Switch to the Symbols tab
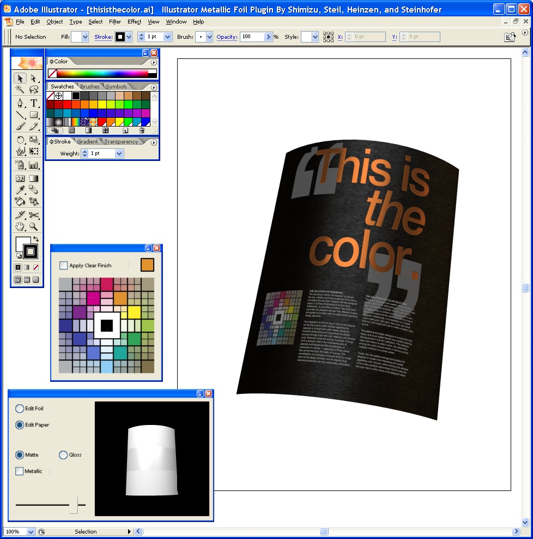533x539 pixels. pyautogui.click(x=116, y=86)
